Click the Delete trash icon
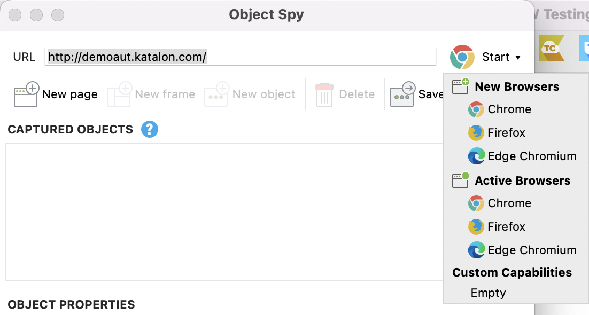 point(323,93)
